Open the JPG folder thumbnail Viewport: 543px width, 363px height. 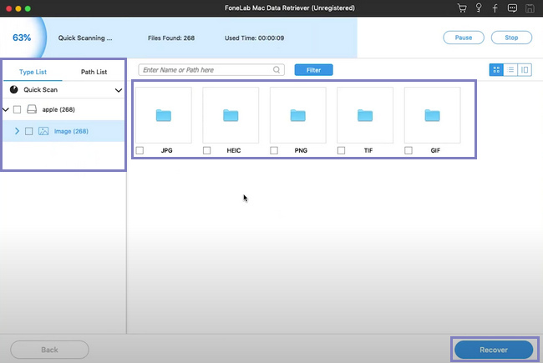click(164, 115)
